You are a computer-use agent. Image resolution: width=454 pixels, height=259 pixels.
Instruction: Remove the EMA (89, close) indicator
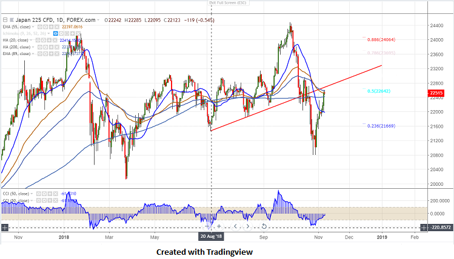tap(57, 54)
